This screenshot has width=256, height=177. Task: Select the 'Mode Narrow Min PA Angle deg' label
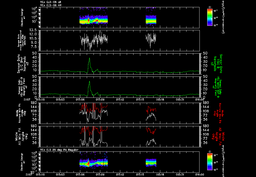(x=21, y=113)
